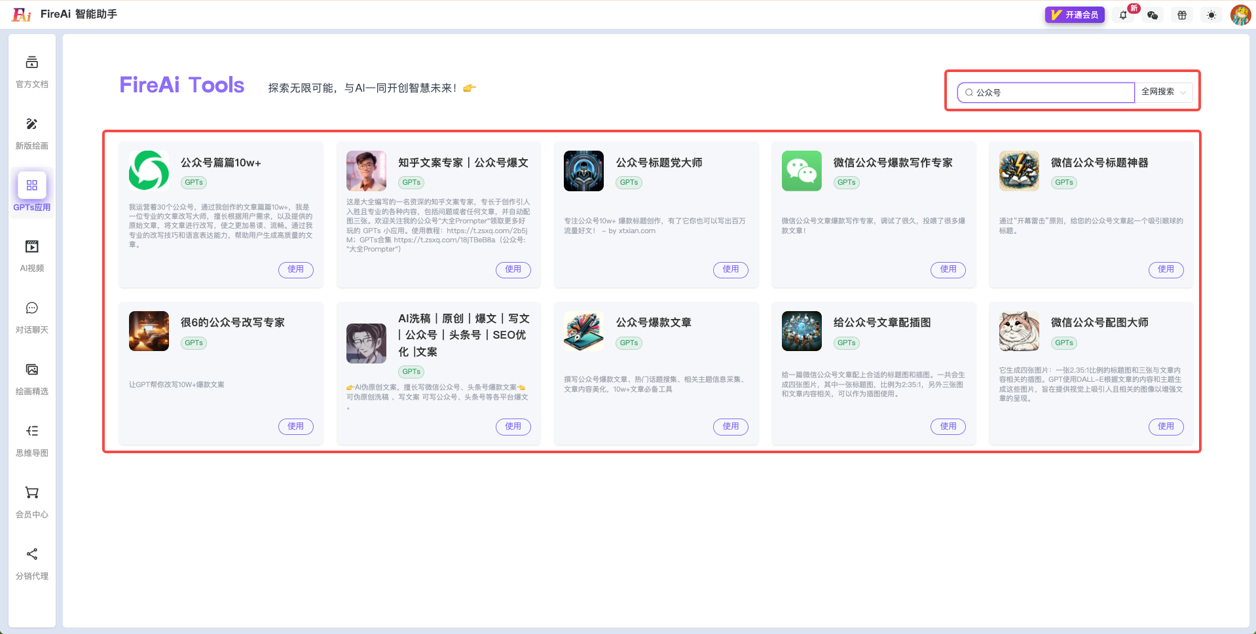Image resolution: width=1256 pixels, height=634 pixels.
Task: Open 新版绘画 in the sidebar
Action: [31, 133]
